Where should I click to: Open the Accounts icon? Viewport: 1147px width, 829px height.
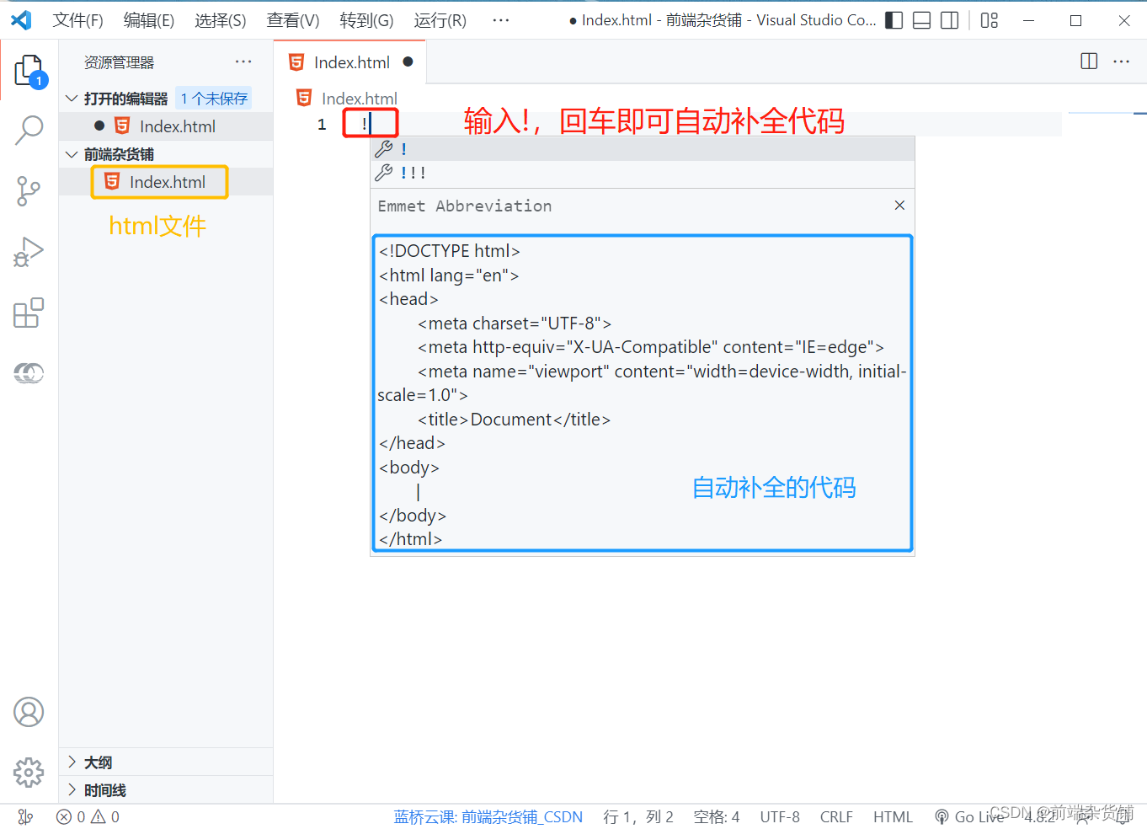(29, 712)
